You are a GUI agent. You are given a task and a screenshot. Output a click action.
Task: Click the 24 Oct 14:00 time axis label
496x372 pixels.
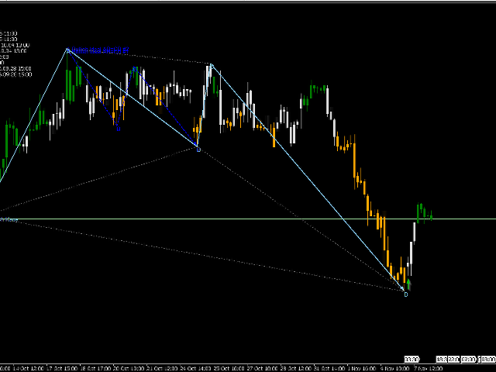click(x=195, y=369)
